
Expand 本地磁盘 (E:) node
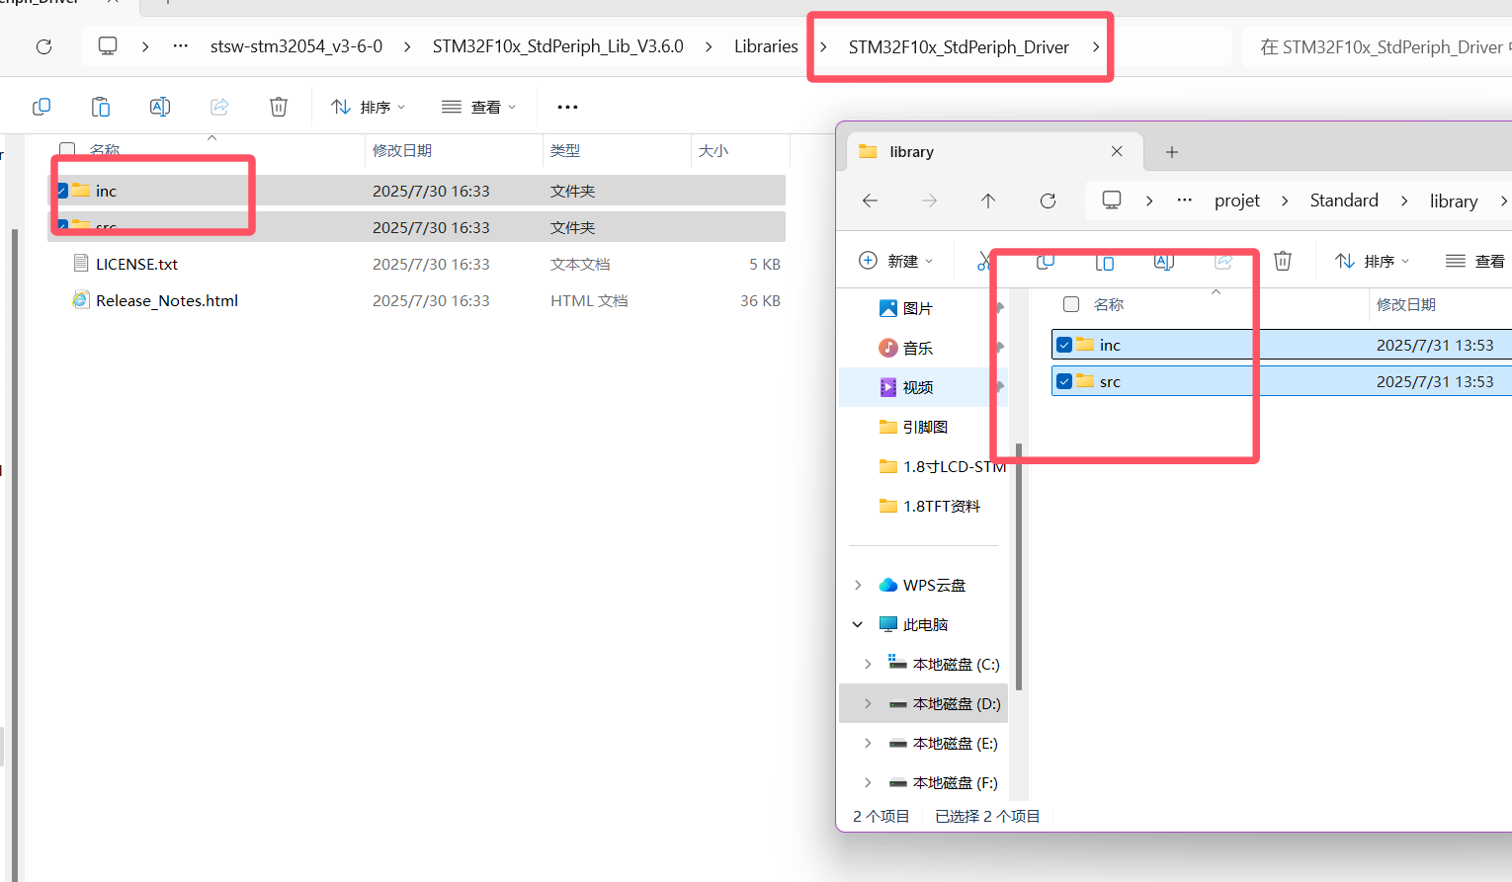868,743
